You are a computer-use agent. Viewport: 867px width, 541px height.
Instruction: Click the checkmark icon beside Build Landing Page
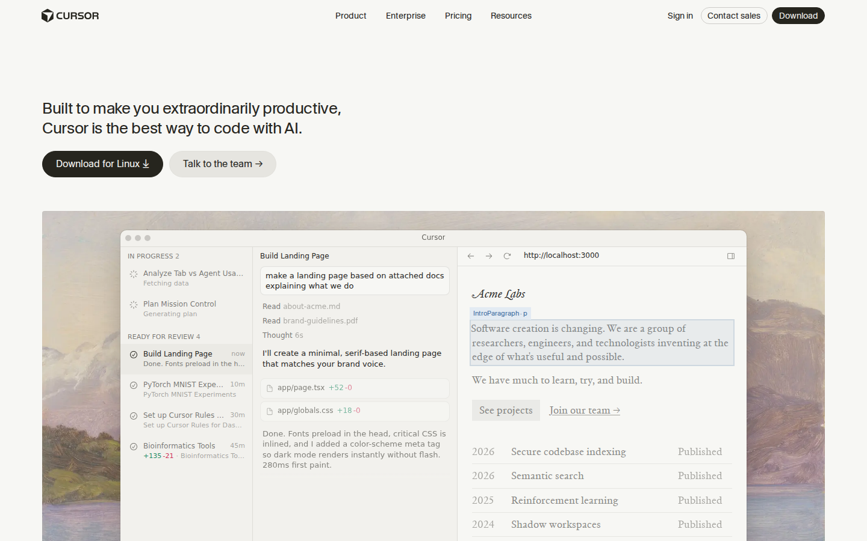click(134, 354)
